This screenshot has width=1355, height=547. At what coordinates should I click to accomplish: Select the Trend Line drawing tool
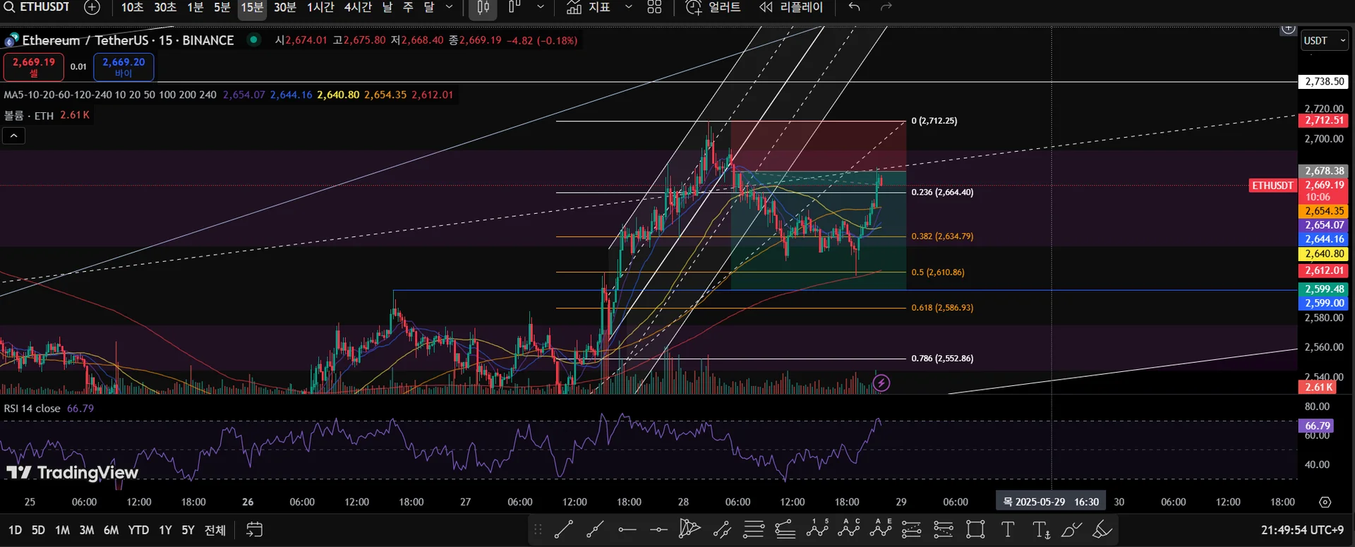pos(563,529)
